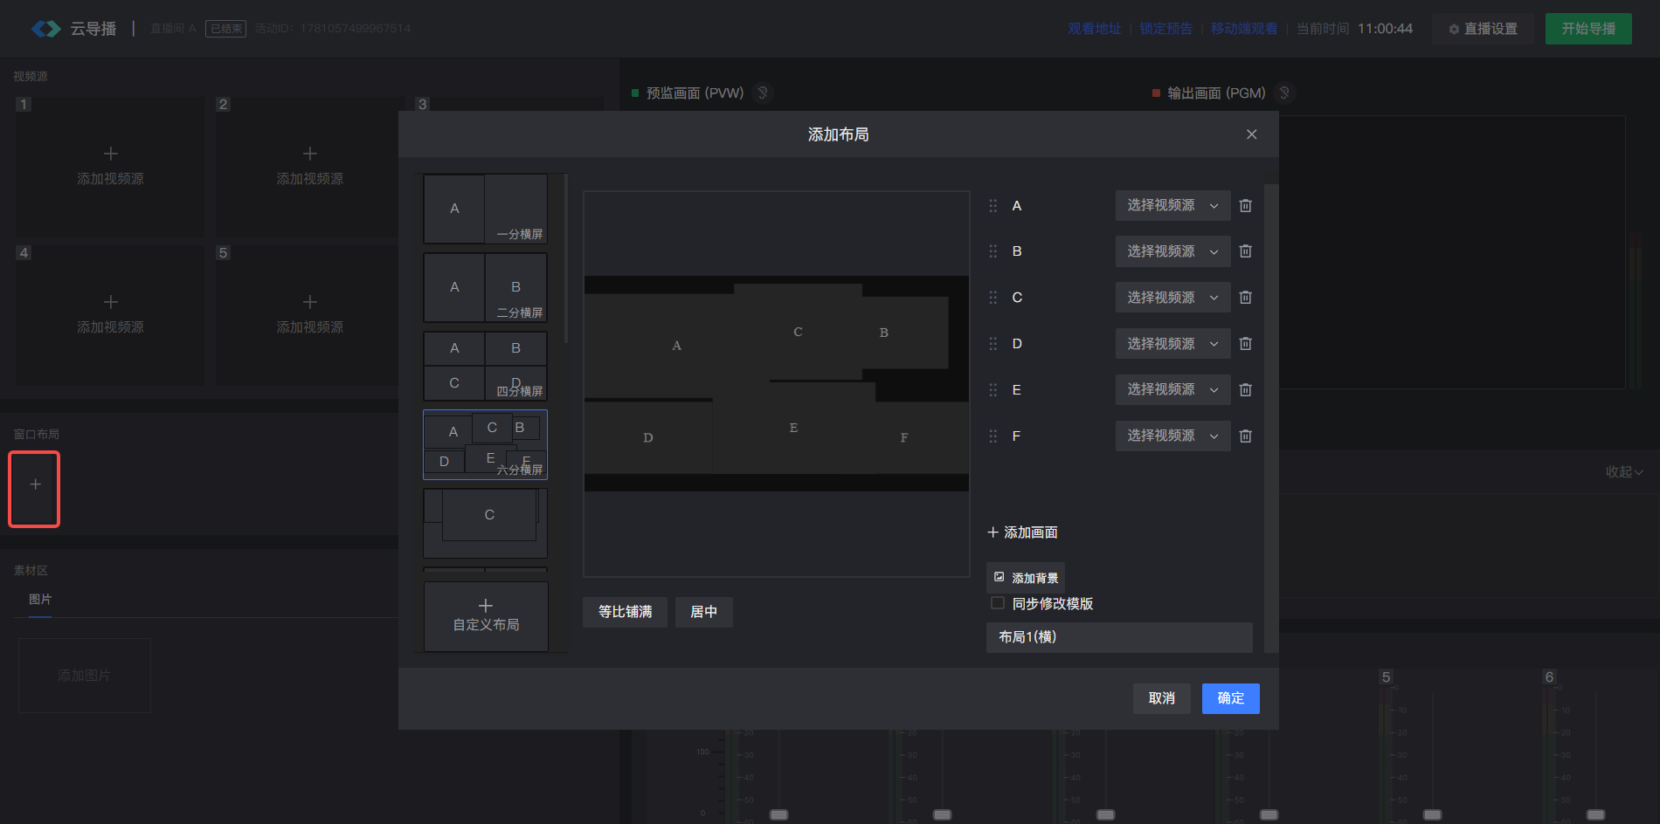Click the volume fader under channel 6
1660x824 pixels.
(x=1595, y=814)
